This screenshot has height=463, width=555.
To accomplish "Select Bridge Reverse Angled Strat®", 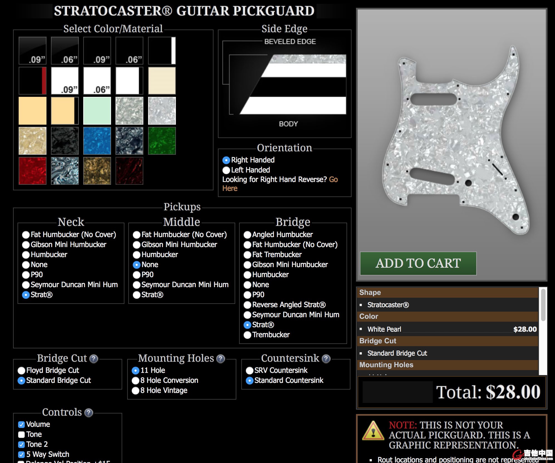I will point(247,305).
